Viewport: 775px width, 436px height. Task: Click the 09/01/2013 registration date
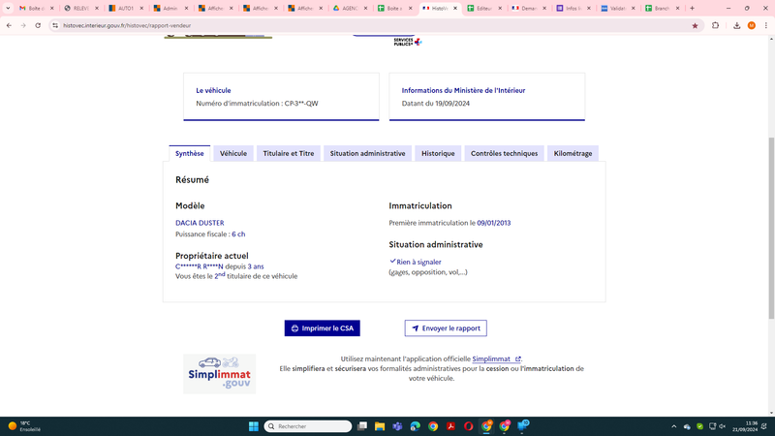click(494, 223)
